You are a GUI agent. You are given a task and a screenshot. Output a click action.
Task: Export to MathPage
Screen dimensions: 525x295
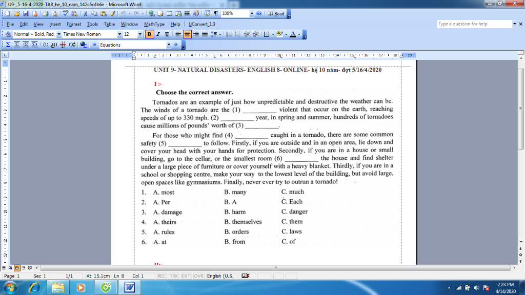(84, 45)
